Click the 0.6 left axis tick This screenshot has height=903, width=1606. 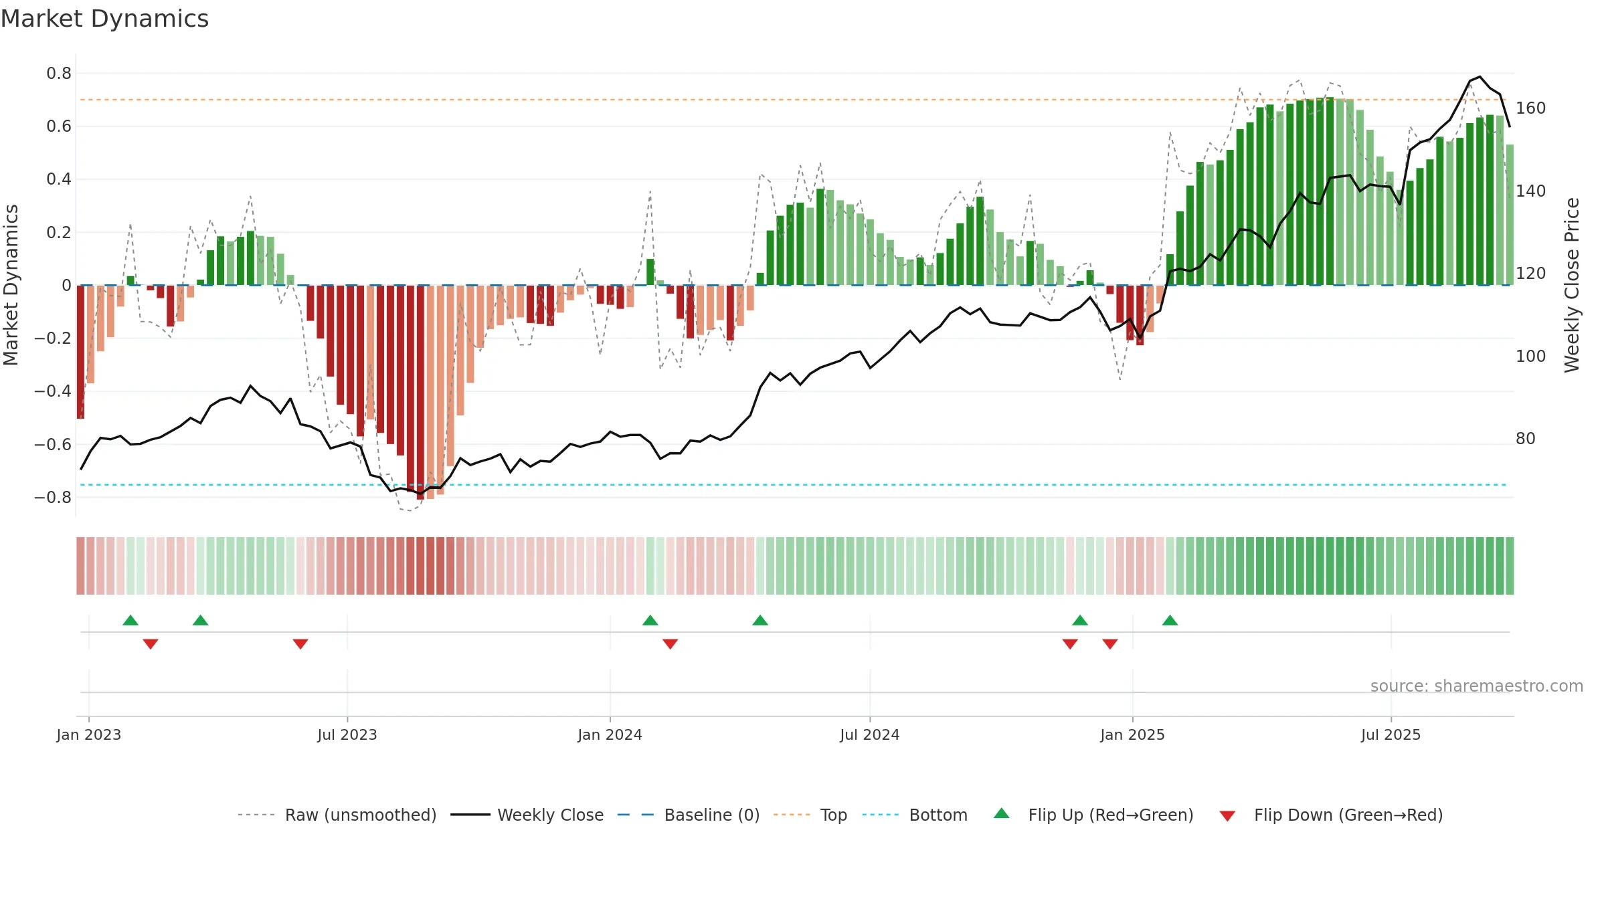tap(59, 126)
